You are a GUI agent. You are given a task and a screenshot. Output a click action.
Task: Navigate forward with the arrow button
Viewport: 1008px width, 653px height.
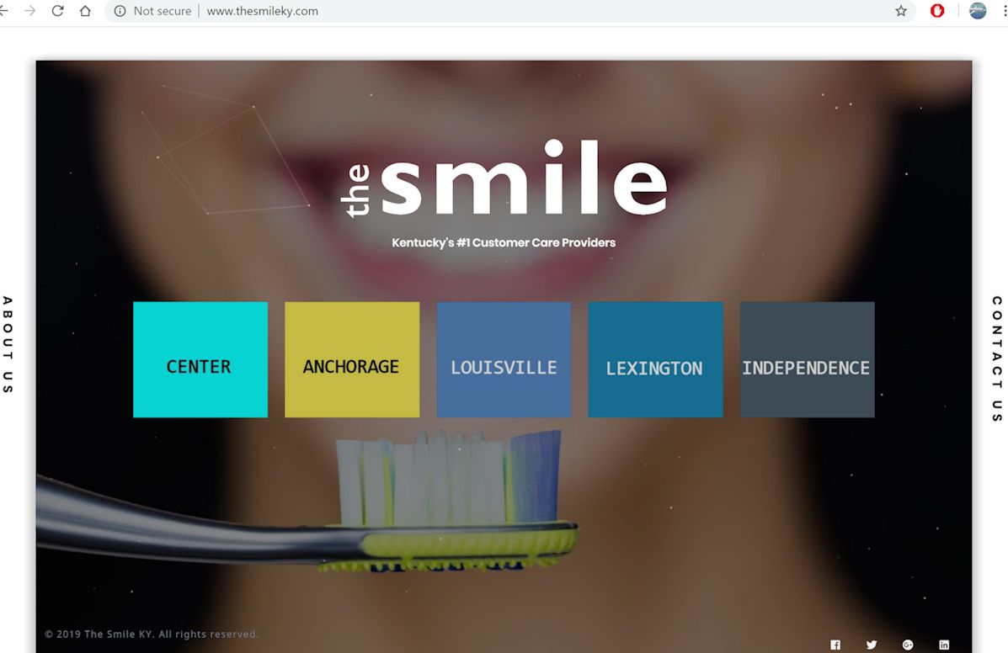pyautogui.click(x=29, y=11)
